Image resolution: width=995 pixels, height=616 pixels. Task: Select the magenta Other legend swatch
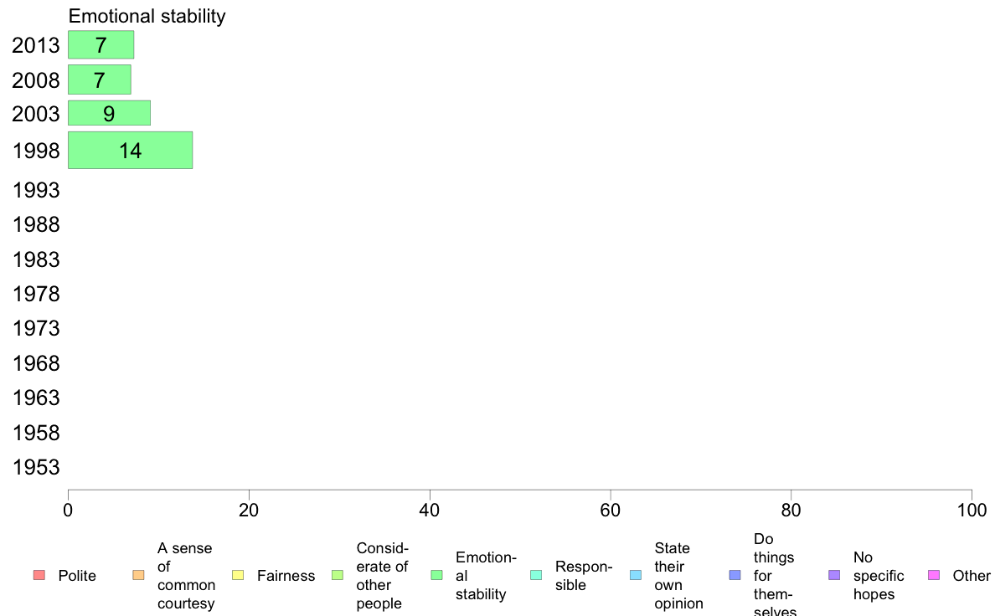934,575
